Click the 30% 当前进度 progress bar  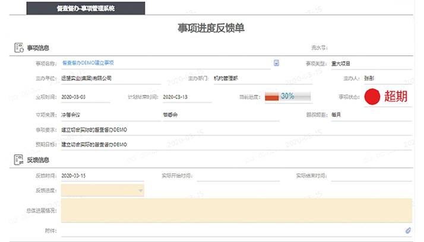287,97
